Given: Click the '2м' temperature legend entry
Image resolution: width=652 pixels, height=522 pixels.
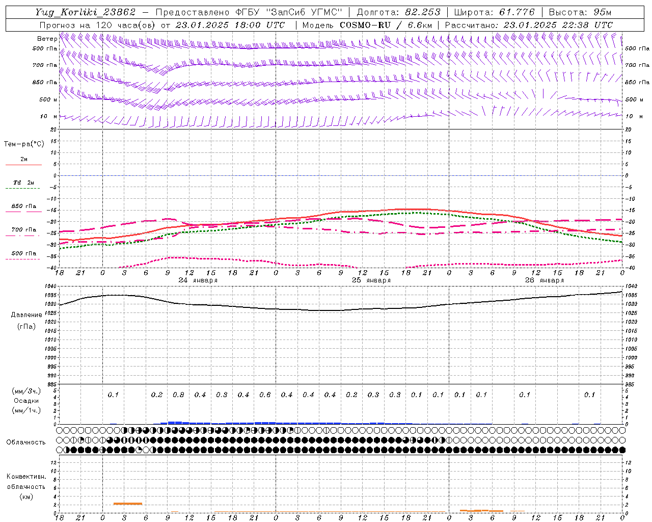Looking at the screenshot, I should (x=24, y=160).
